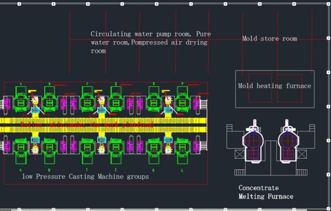331x211 pixels.
Task: Pick the 'Mold store room' text label
Action: (x=270, y=38)
